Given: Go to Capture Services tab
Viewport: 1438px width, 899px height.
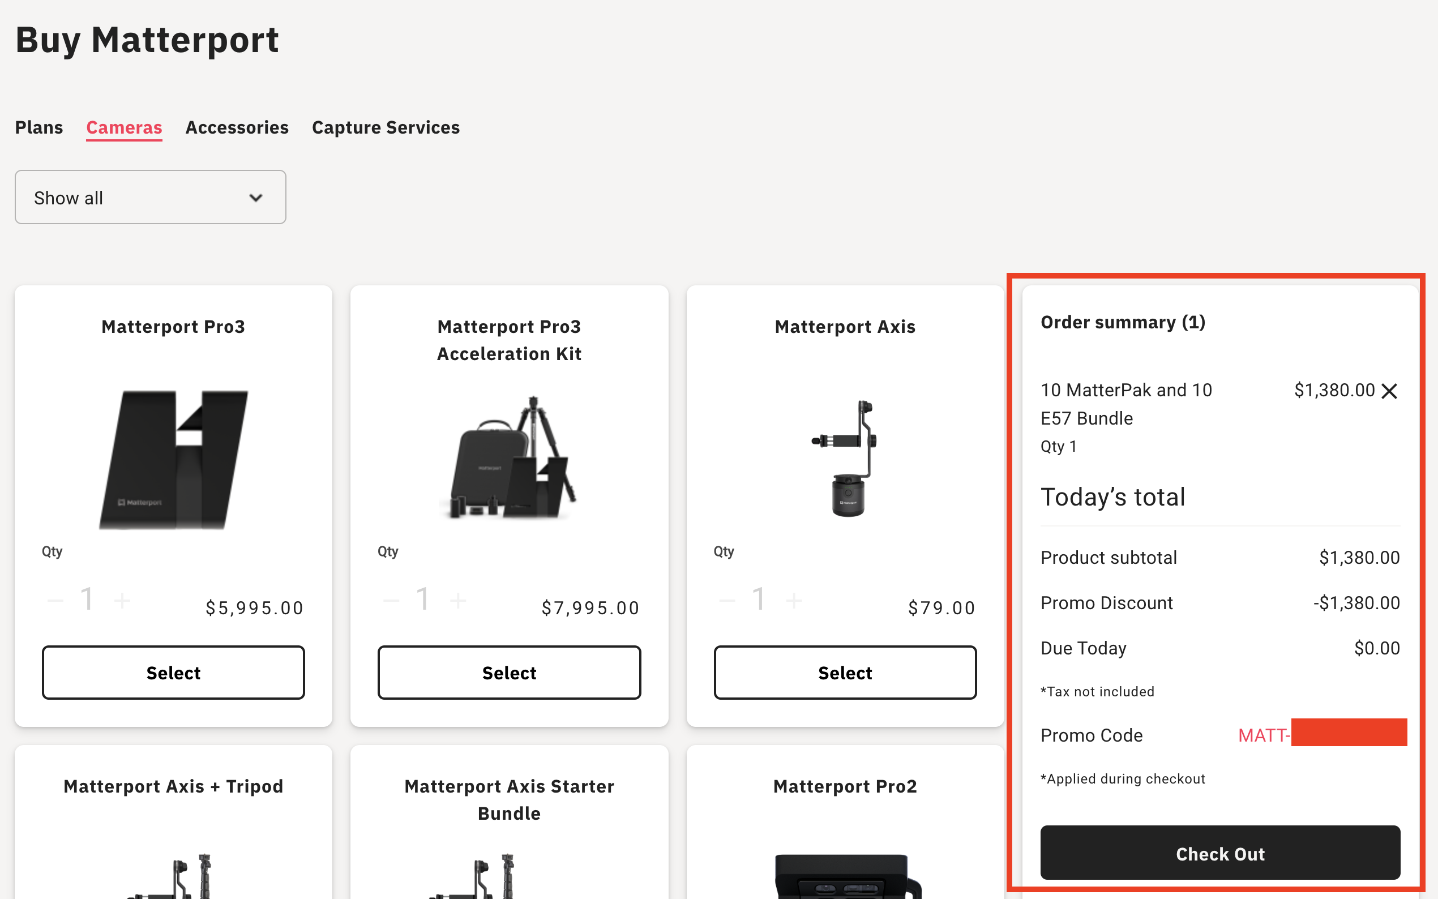Looking at the screenshot, I should pos(385,127).
